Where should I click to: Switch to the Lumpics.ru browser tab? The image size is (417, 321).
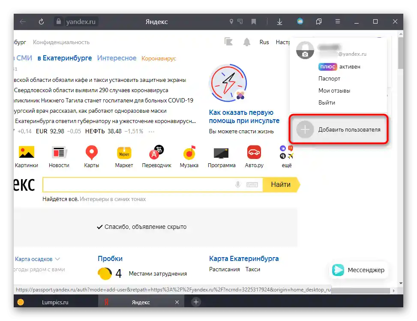(x=55, y=302)
